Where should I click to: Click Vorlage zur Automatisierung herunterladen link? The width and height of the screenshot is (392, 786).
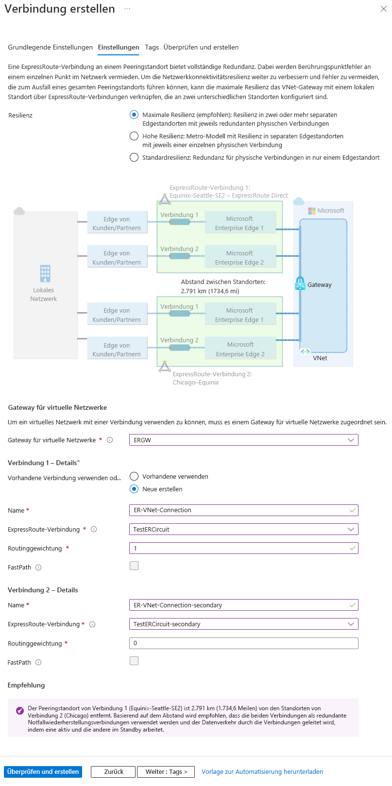click(x=262, y=772)
